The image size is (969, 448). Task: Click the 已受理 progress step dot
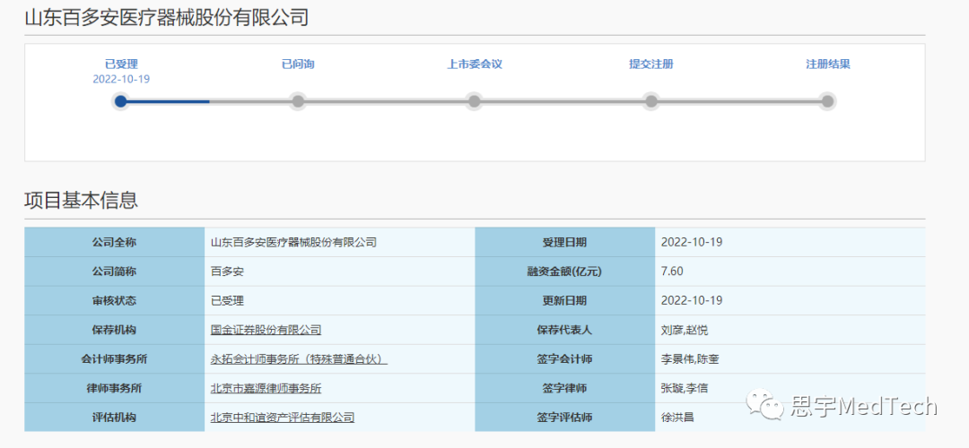(121, 101)
